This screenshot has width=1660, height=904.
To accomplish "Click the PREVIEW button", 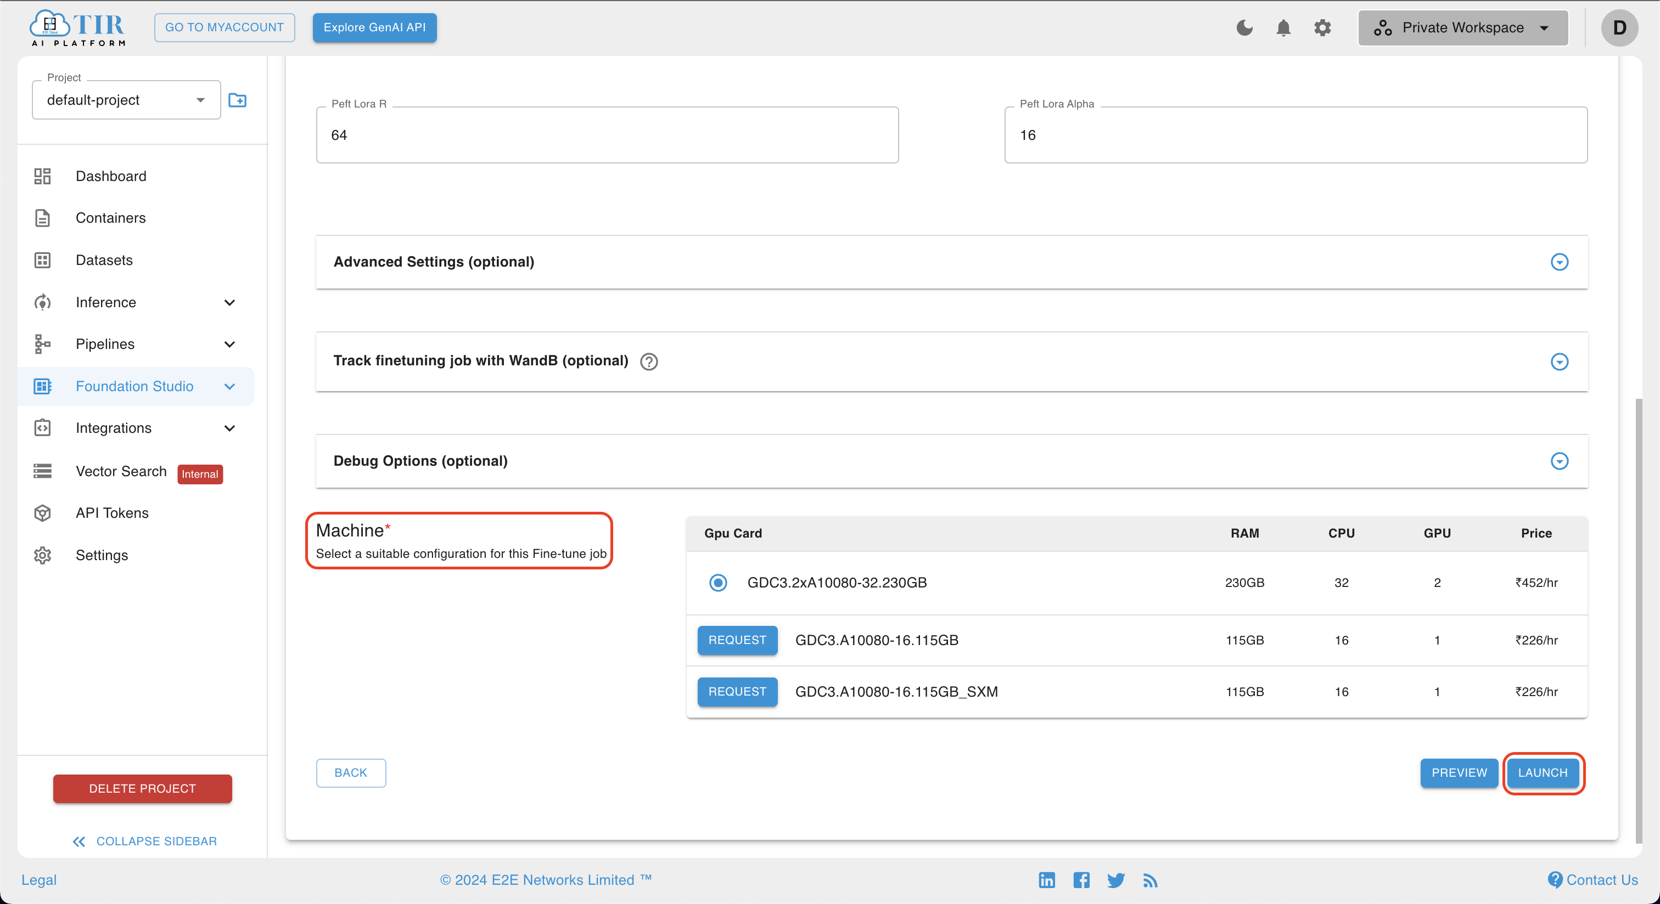I will [1459, 773].
